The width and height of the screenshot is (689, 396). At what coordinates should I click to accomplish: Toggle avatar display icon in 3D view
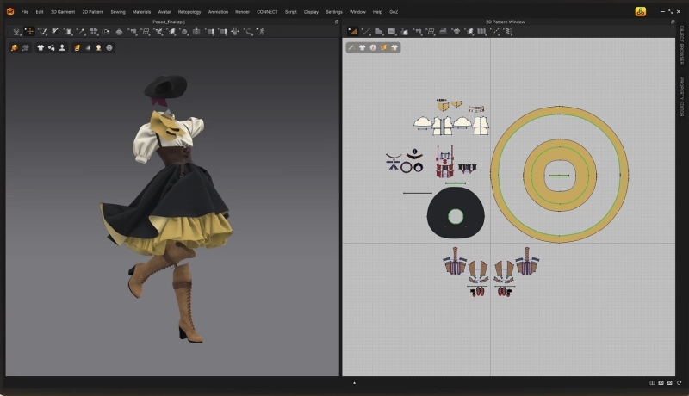click(x=63, y=47)
